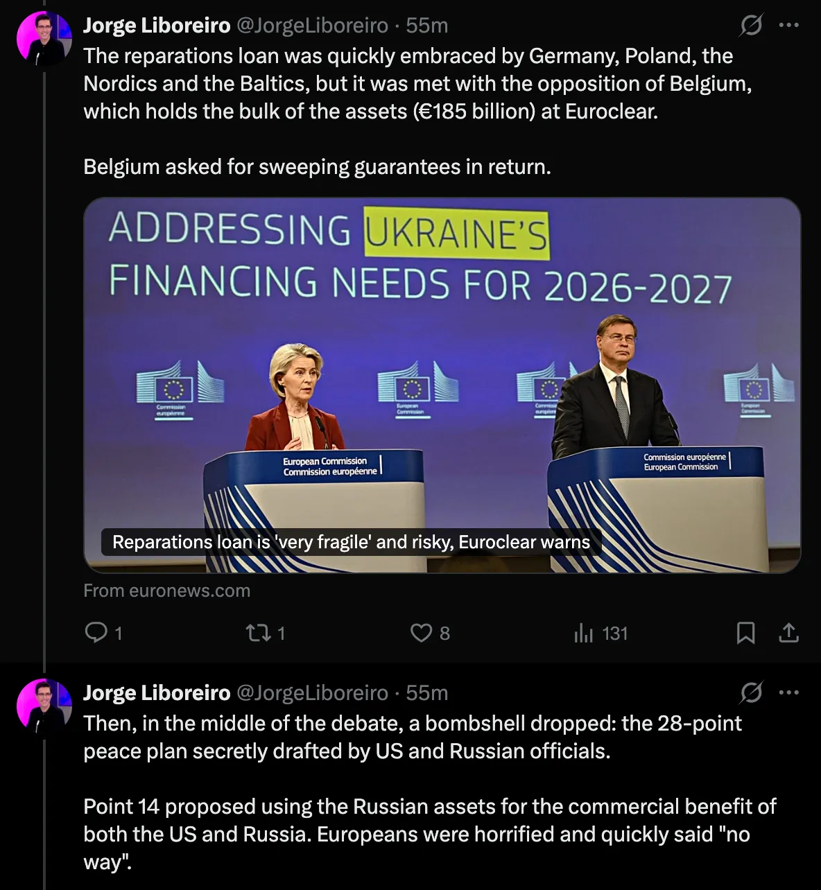Open the second tweet about 28-point peace plan
The image size is (821, 890).
coord(429,793)
